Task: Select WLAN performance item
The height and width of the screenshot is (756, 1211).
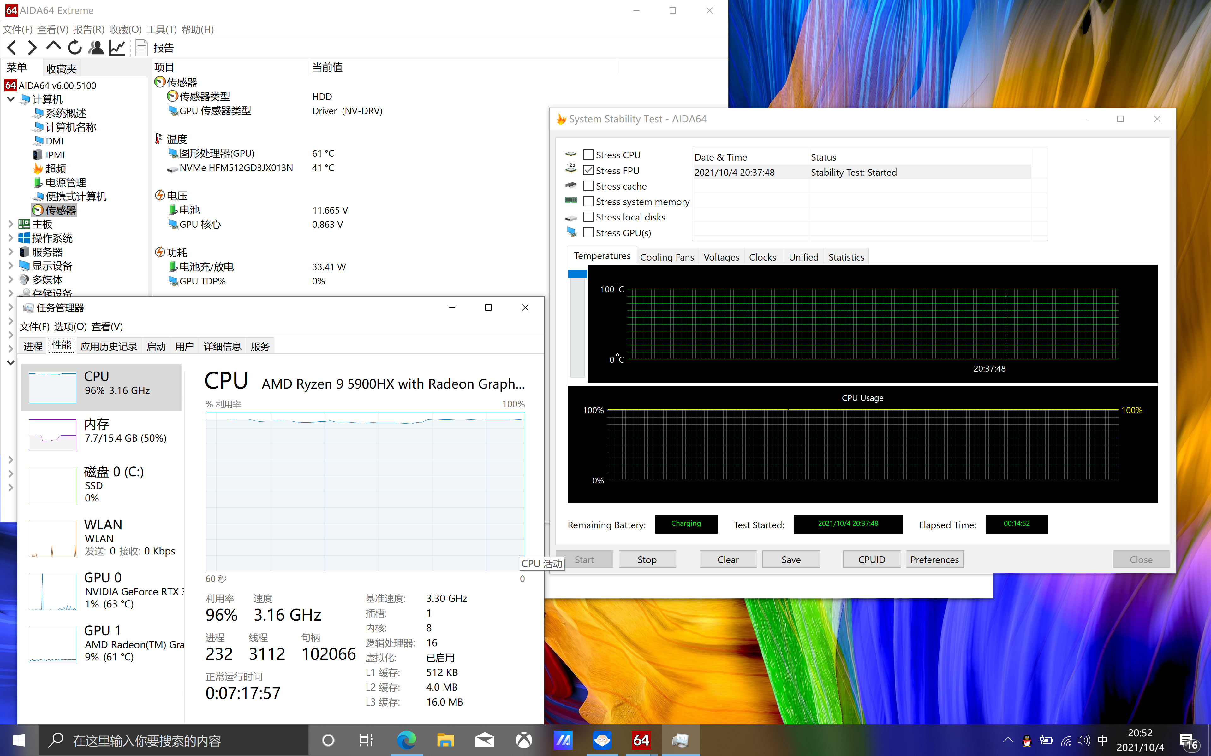Action: [101, 538]
